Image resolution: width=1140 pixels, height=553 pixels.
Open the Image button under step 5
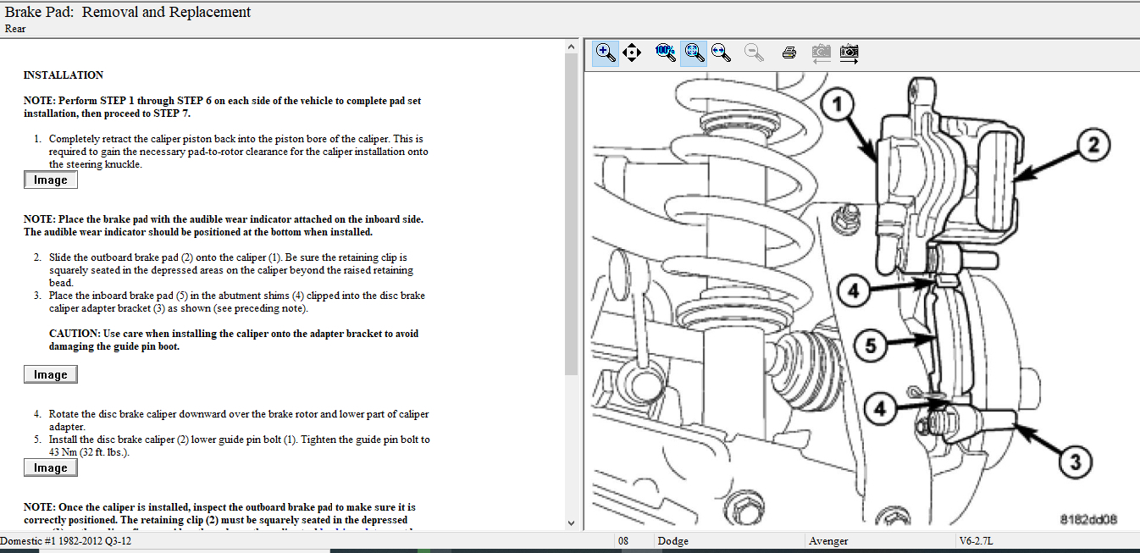tap(51, 468)
